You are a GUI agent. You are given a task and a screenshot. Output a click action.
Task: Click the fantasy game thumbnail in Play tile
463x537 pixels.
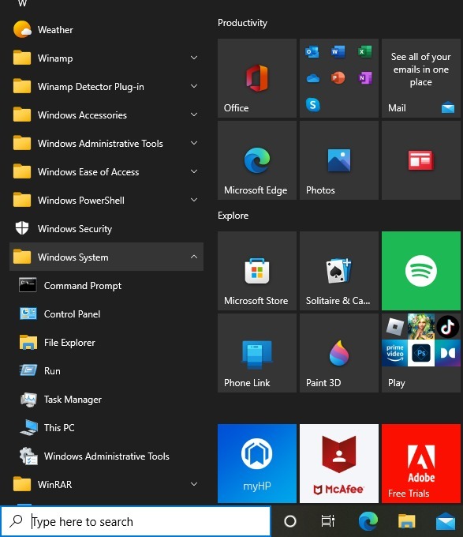point(421,327)
